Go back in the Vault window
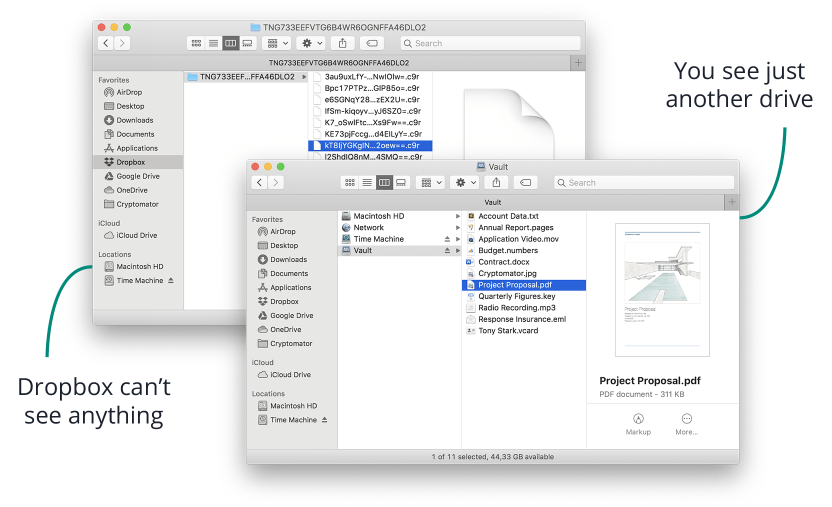The height and width of the screenshot is (507, 832). [x=259, y=183]
